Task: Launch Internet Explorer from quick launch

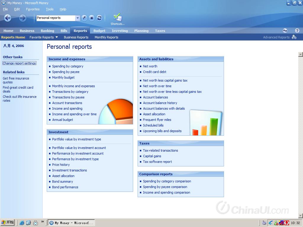Action: tap(22, 223)
